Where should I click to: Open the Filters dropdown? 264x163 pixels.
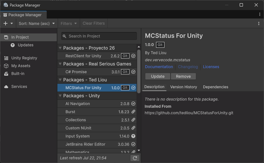click(69, 23)
